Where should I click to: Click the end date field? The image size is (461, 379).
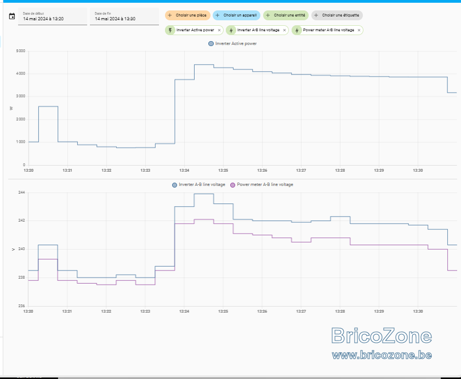[x=124, y=16]
